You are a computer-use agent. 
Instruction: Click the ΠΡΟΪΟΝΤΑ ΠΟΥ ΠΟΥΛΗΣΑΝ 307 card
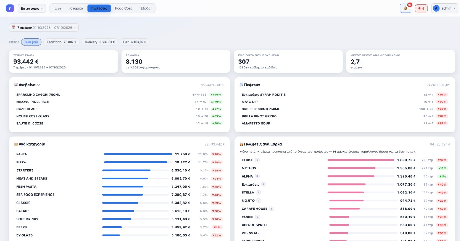pyautogui.click(x=288, y=61)
